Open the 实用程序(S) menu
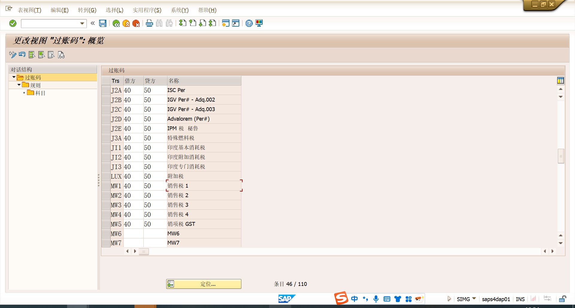The height and width of the screenshot is (308, 575). click(147, 10)
